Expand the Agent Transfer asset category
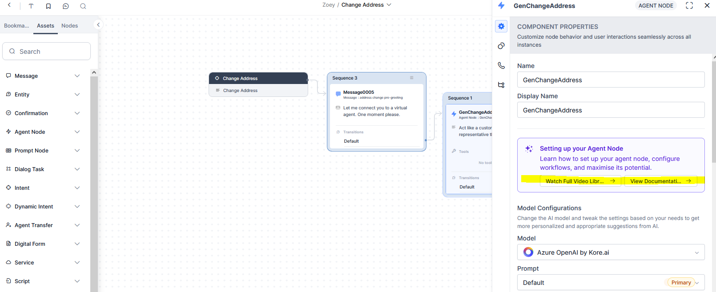Image resolution: width=716 pixels, height=292 pixels. pos(77,225)
